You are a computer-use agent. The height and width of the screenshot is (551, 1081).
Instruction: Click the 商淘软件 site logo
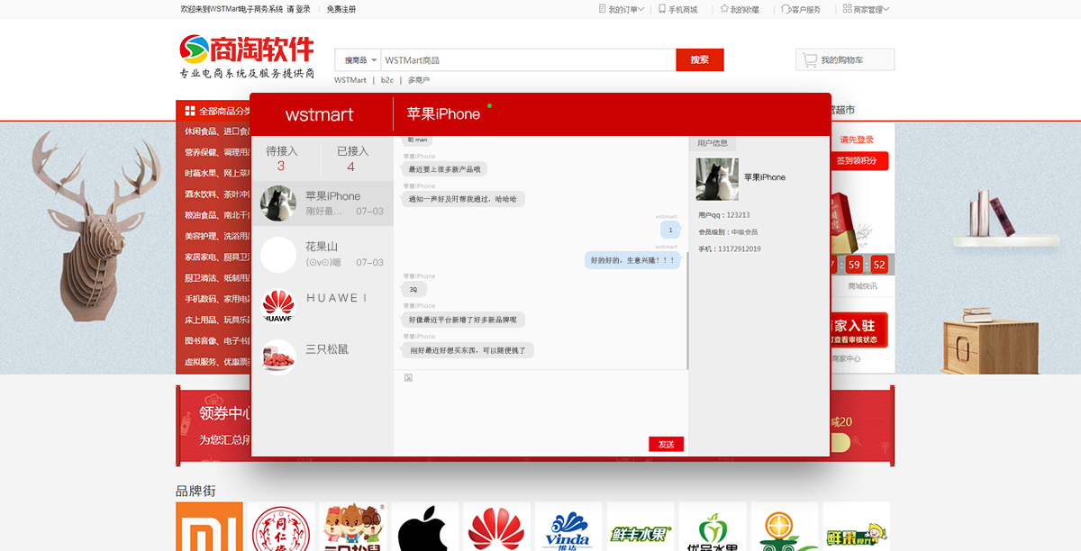[246, 56]
